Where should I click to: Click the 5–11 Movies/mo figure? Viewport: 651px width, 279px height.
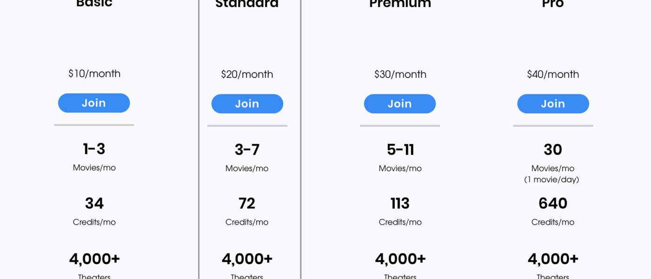coord(400,150)
